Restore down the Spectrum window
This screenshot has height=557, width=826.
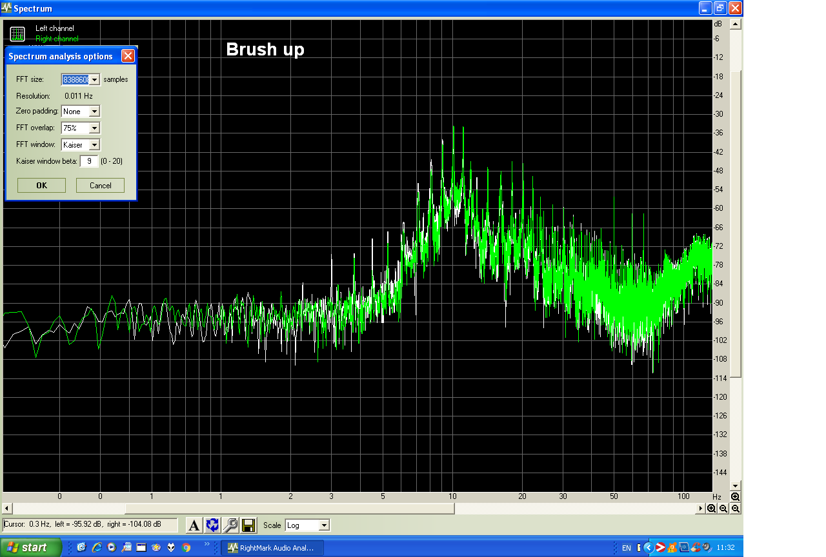click(x=720, y=8)
